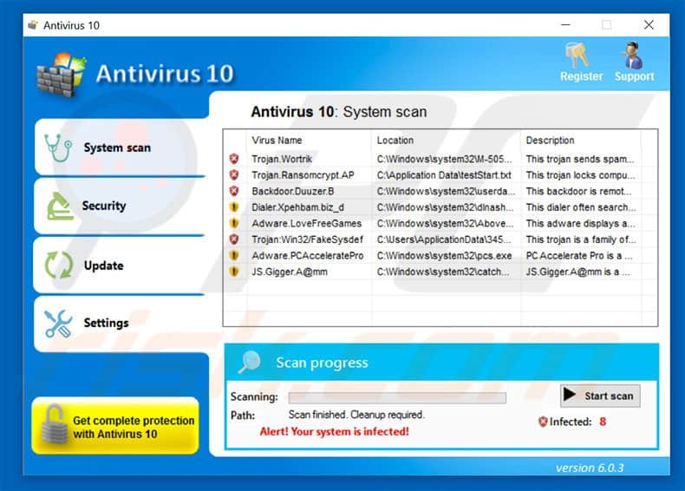Viewport: 685px width, 491px height.
Task: Click description 'This adware displays a...'
Action: pyautogui.click(x=580, y=224)
